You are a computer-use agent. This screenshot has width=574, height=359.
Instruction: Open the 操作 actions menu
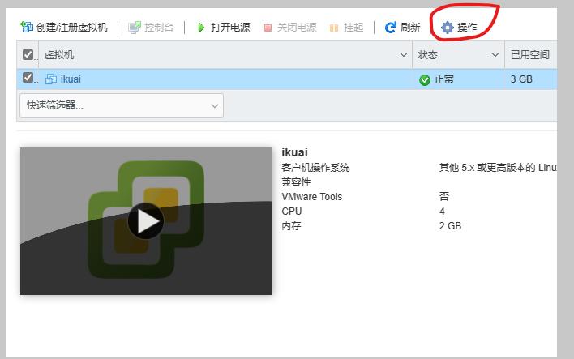coord(467,27)
